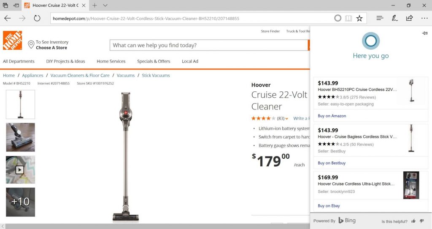The image size is (432, 229).
Task: Add page to favorites with star icon
Action: 359,18
